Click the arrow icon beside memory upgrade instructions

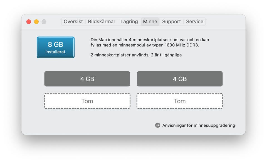click(x=158, y=125)
